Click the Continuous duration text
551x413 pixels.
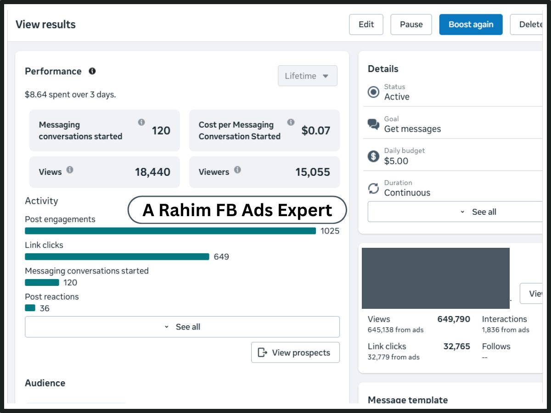pyautogui.click(x=407, y=193)
